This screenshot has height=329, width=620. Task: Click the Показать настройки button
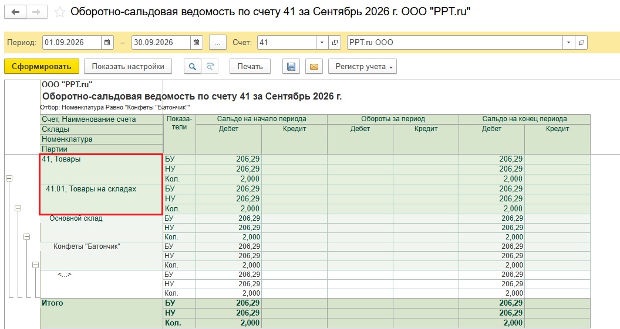(128, 66)
